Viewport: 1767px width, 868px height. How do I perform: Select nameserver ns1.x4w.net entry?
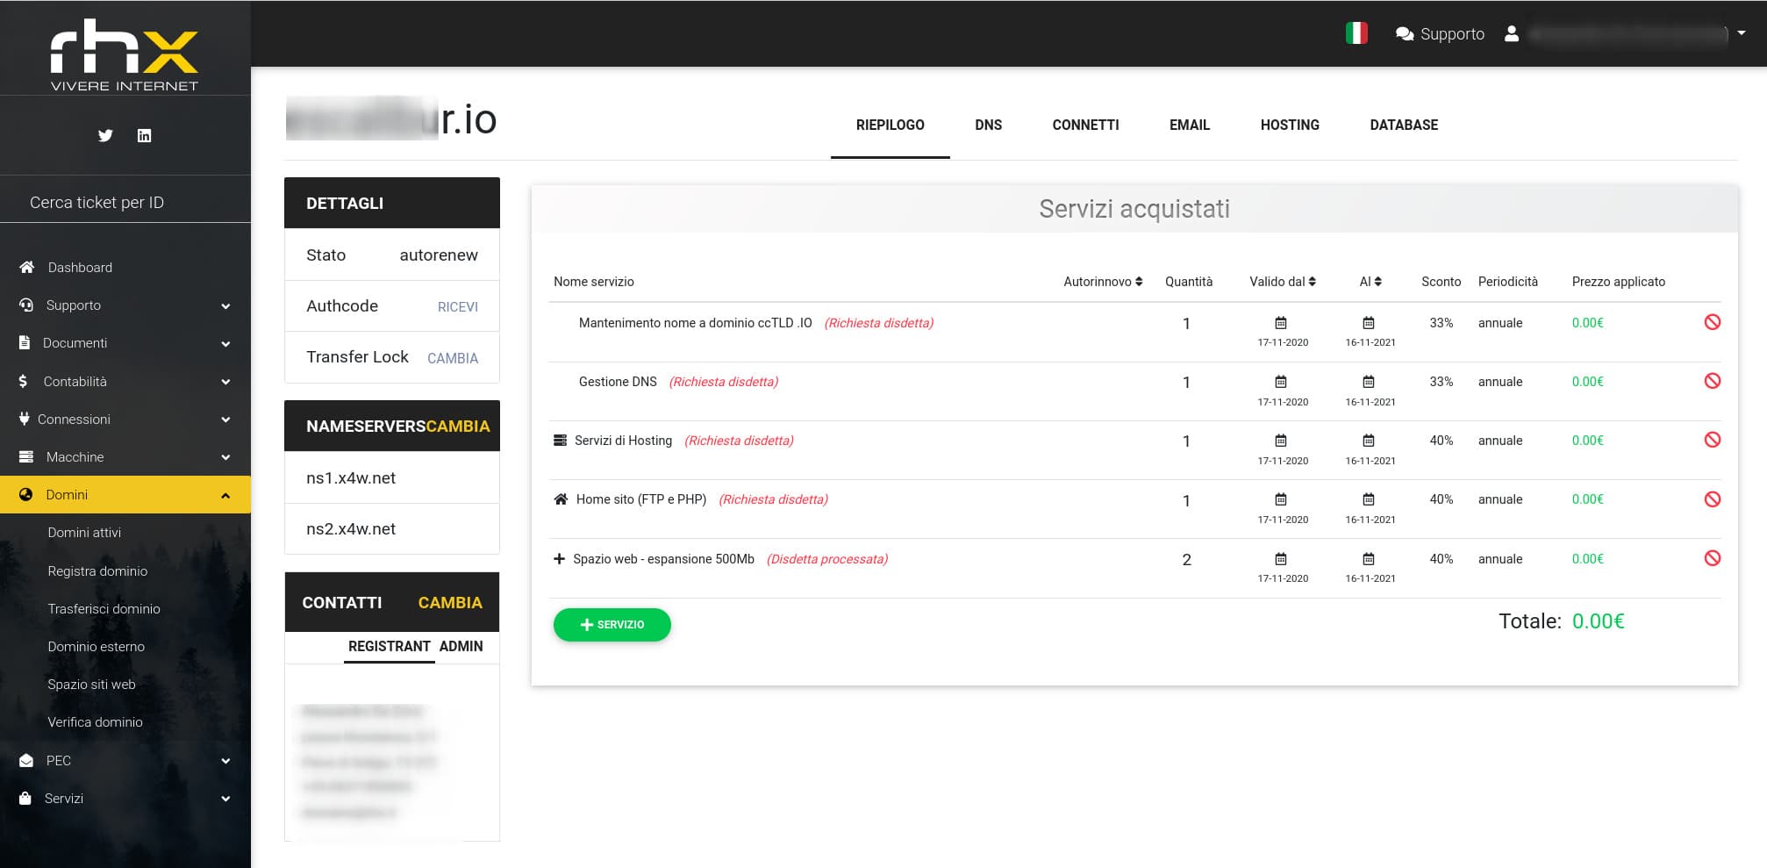click(x=392, y=477)
